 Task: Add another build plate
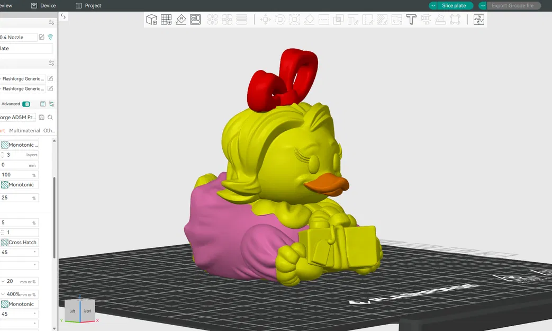[166, 20]
